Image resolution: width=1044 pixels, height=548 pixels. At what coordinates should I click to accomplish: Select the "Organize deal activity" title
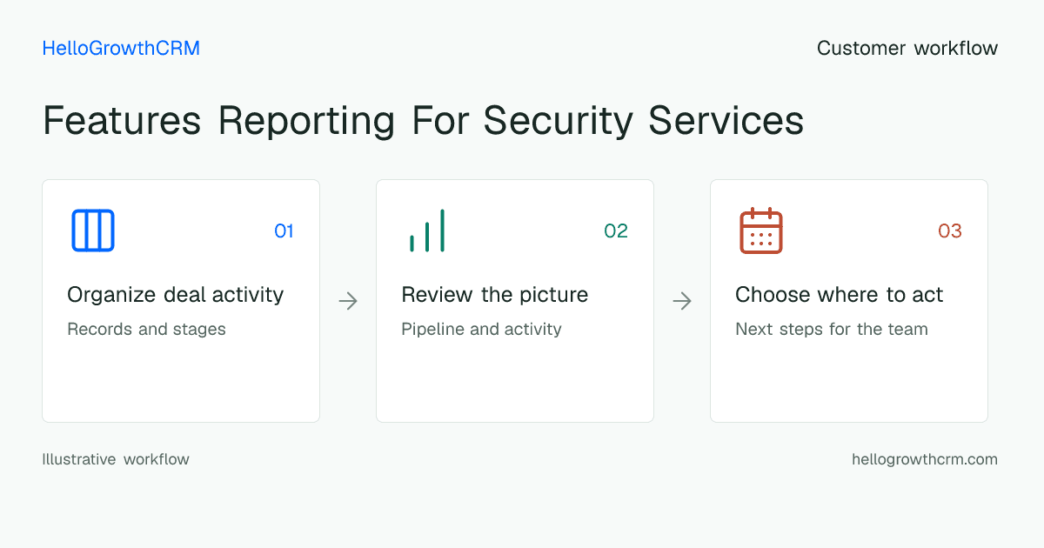click(176, 295)
